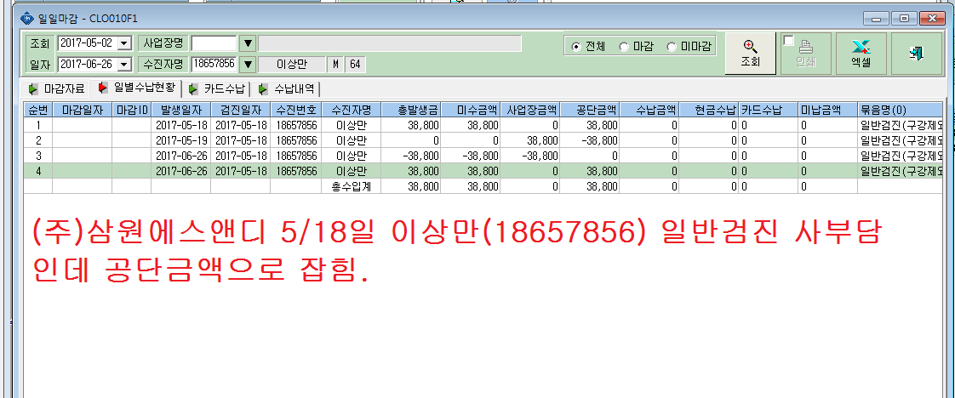Switch to the 카드수납 tab

click(217, 89)
